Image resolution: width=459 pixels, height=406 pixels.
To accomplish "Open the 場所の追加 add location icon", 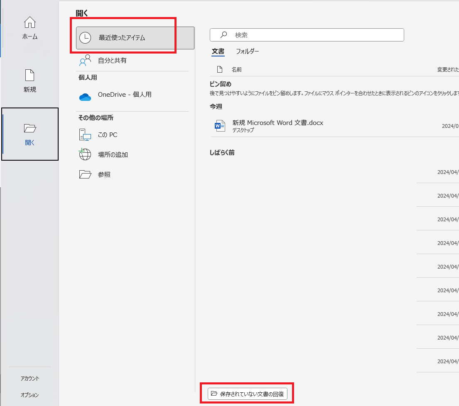I will point(85,154).
